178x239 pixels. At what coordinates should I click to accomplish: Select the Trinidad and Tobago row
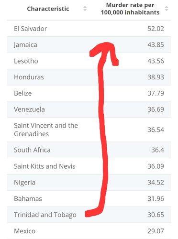coord(89,215)
